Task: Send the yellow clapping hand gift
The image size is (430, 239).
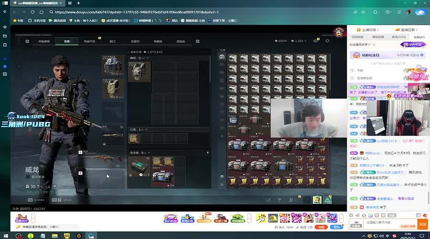Action: (x=261, y=218)
